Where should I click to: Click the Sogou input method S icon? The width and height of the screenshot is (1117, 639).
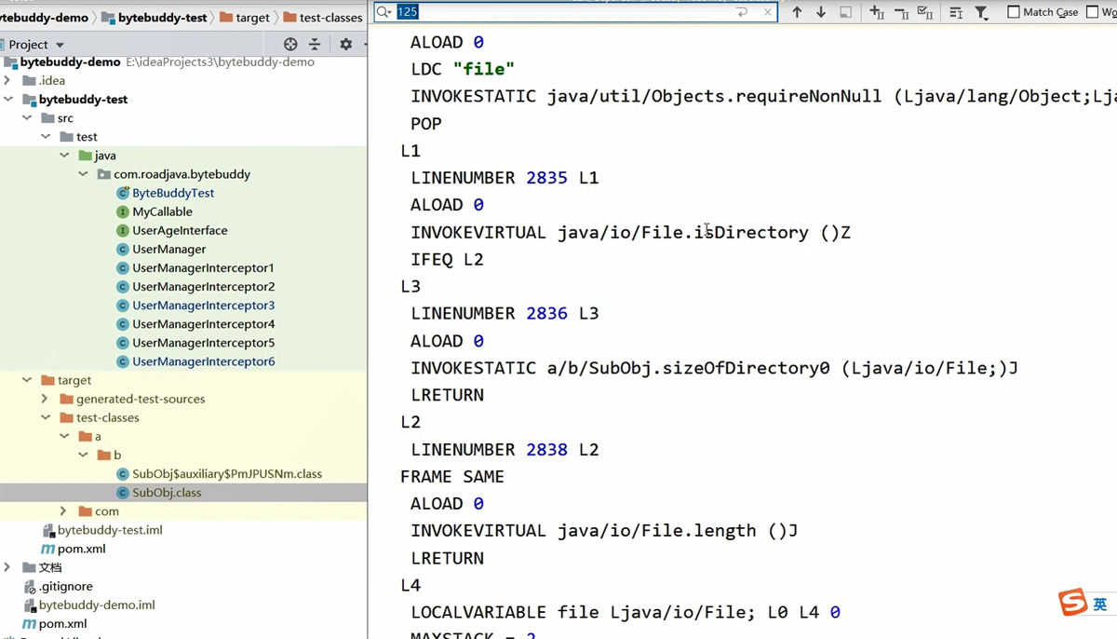(x=1073, y=603)
